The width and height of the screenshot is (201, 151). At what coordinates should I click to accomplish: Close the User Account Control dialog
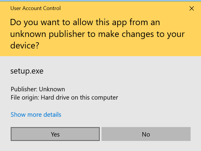coord(192,9)
